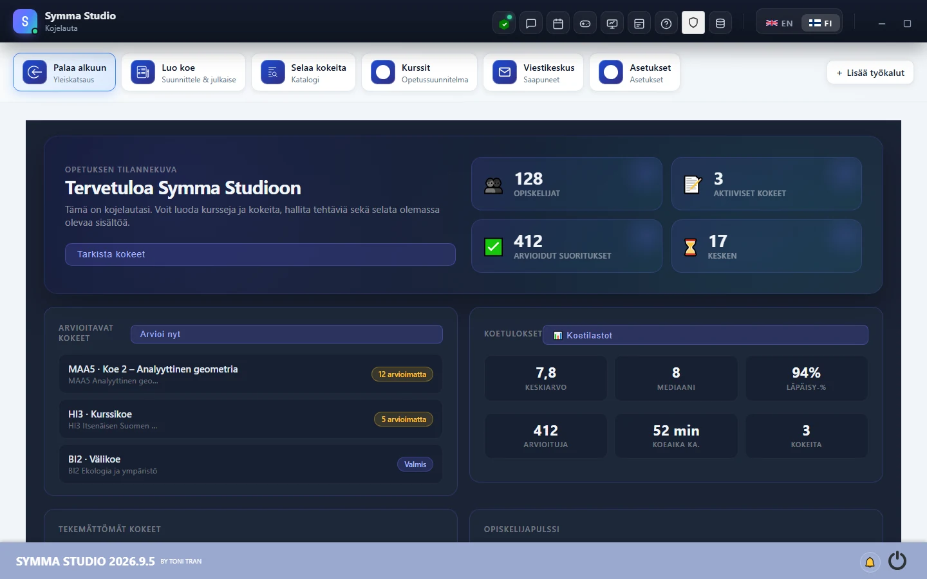Open the Asetukset settings tab
Image resolution: width=927 pixels, height=579 pixels.
tap(635, 72)
